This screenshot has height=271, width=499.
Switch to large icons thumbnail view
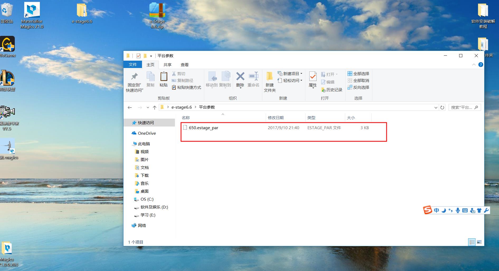tap(479, 242)
